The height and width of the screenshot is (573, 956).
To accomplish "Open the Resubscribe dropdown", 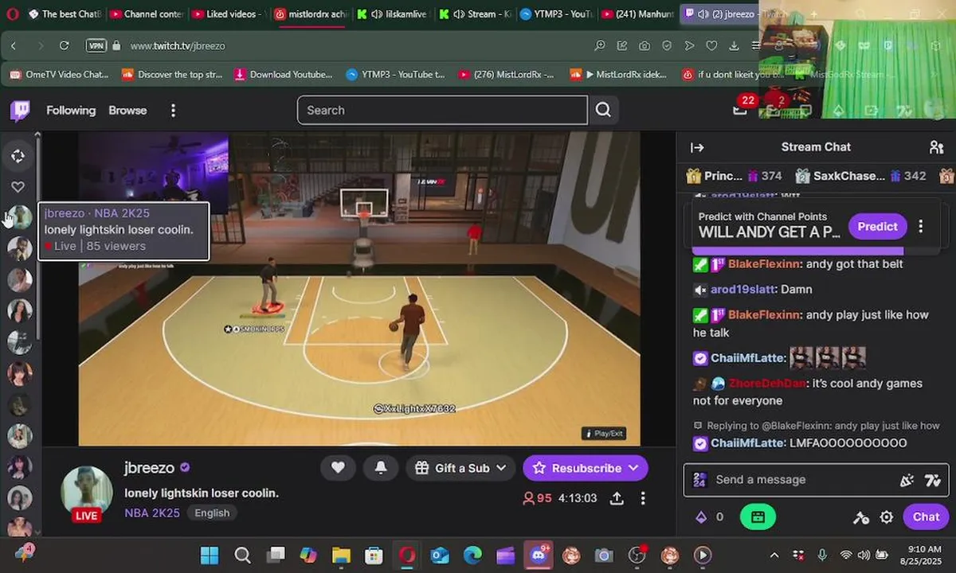I will 586,468.
